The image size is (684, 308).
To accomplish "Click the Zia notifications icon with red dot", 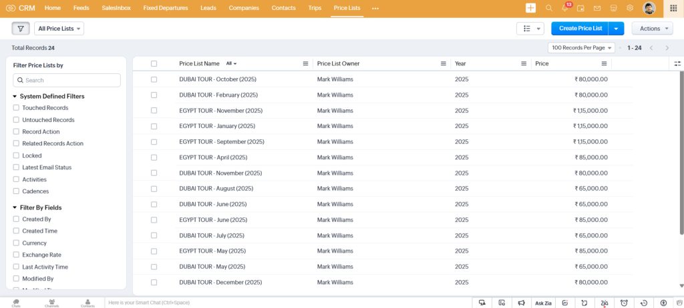I will pos(604,303).
